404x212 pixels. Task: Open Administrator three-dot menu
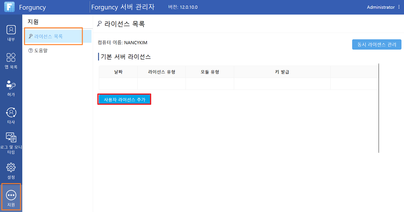point(399,7)
